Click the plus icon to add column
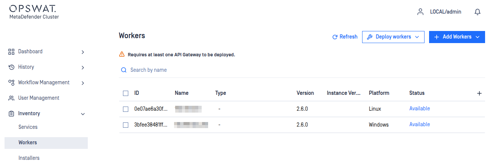The width and height of the screenshot is (490, 167). 479,93
